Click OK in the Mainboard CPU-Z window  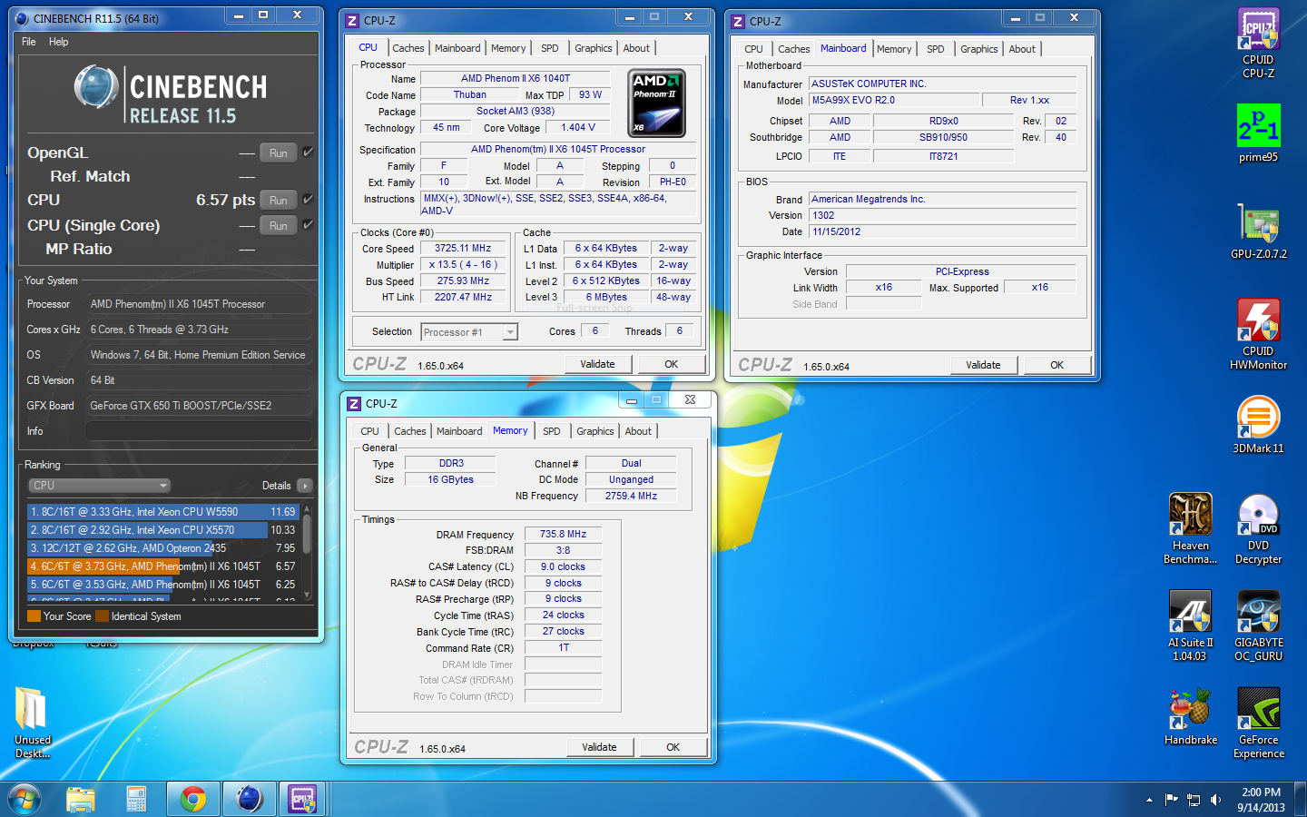[1056, 365]
